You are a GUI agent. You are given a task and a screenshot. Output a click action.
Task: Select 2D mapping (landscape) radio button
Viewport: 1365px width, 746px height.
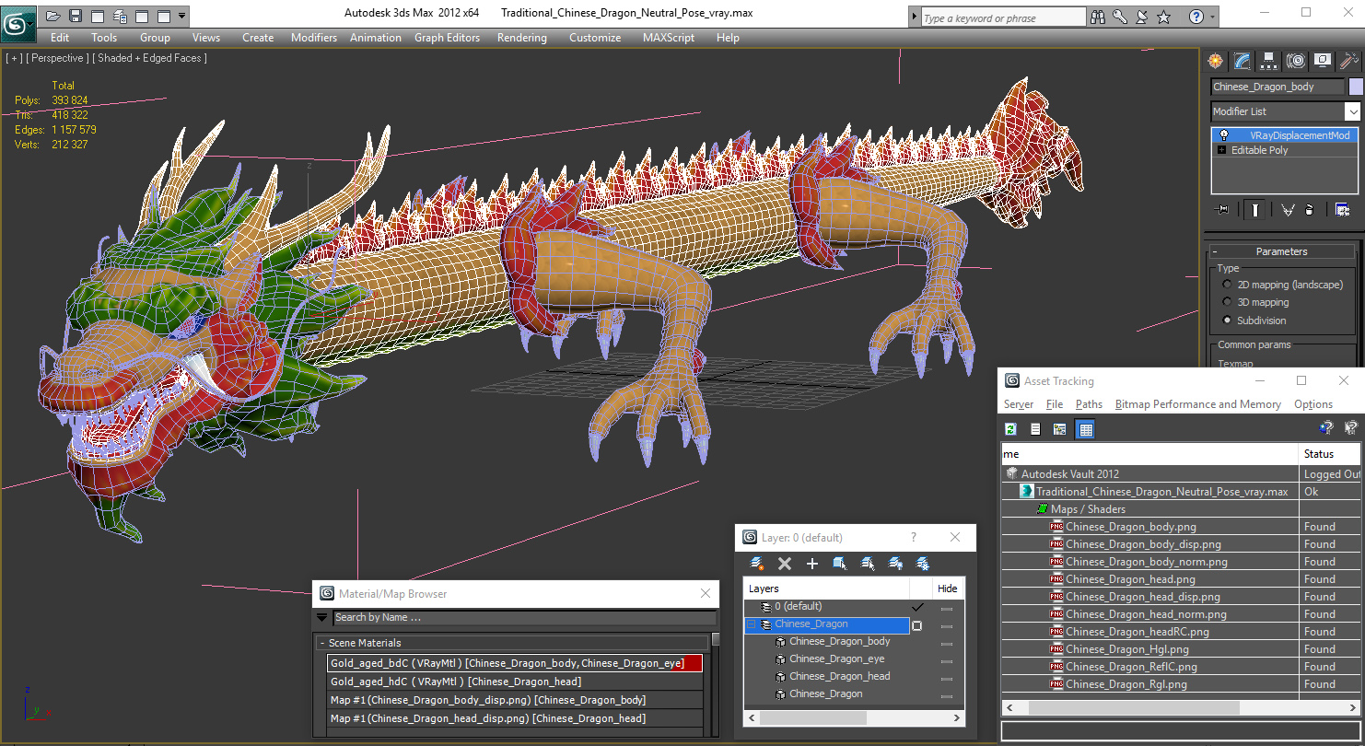click(x=1227, y=285)
